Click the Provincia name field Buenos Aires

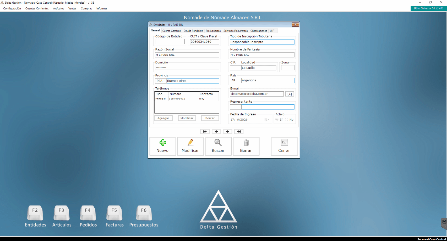[x=193, y=81]
